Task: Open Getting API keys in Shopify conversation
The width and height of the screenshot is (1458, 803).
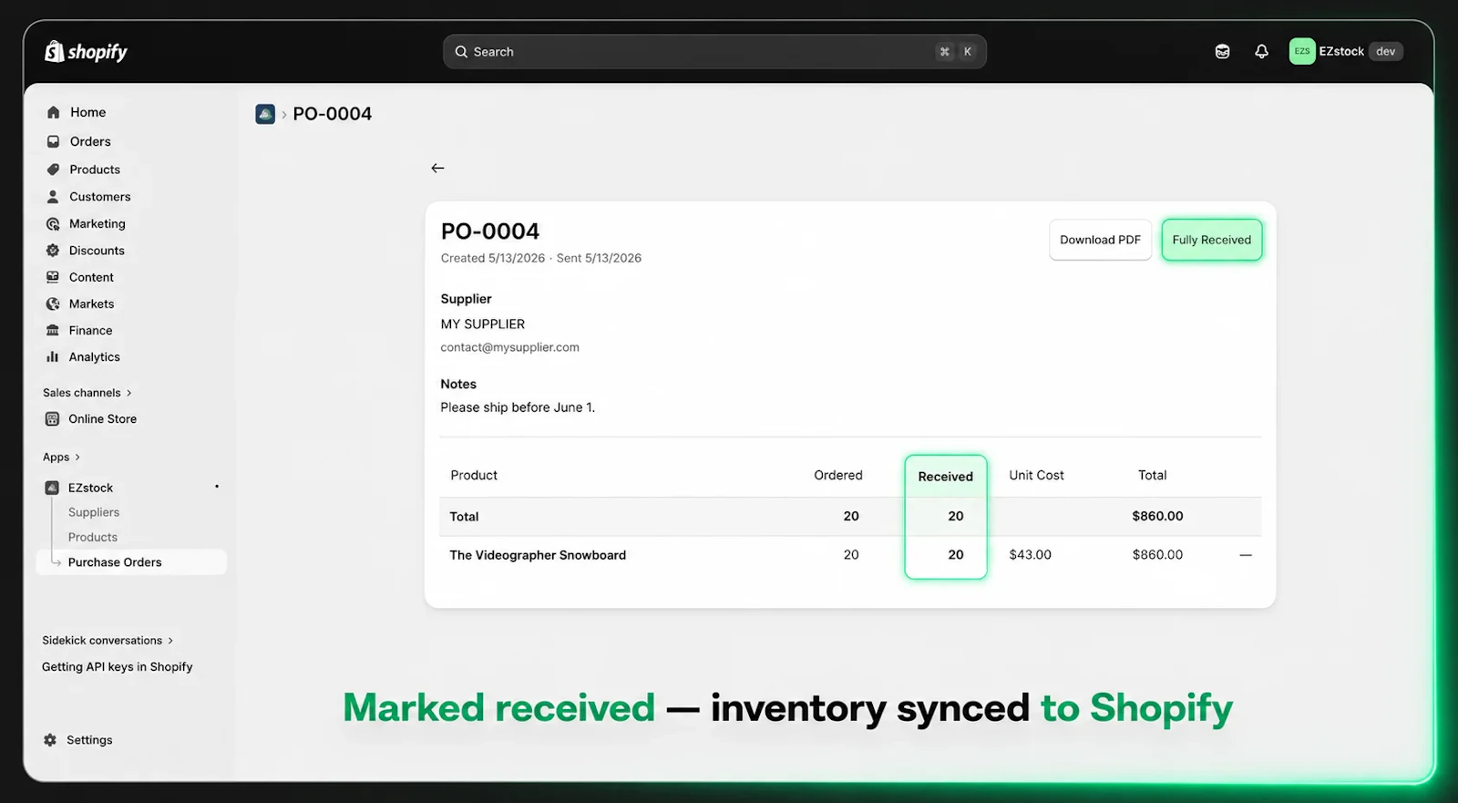Action: [x=118, y=667]
